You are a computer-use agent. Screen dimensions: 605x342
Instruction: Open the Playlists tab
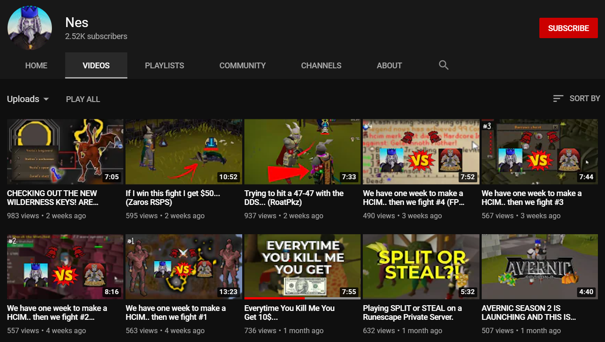[165, 66]
